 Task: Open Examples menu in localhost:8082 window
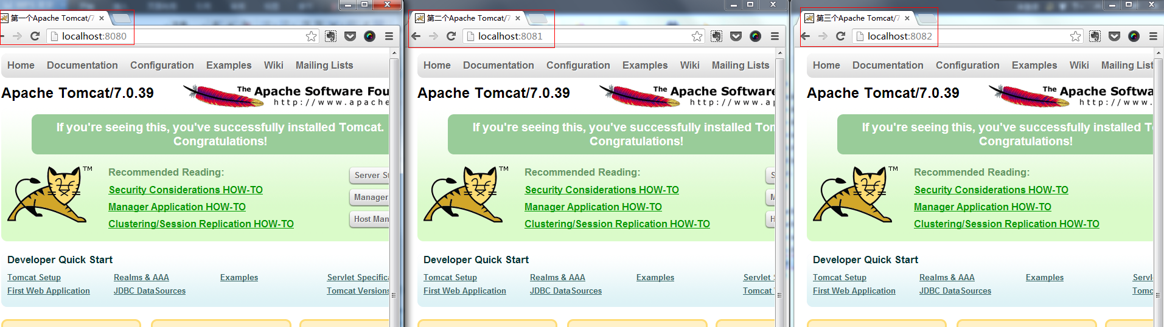tap(1034, 65)
